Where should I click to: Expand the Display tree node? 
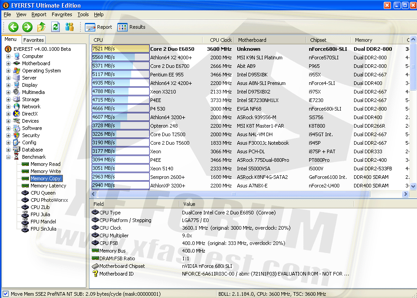tap(8, 85)
